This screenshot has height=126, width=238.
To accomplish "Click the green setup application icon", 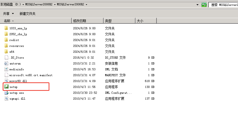I will [x=6, y=87].
